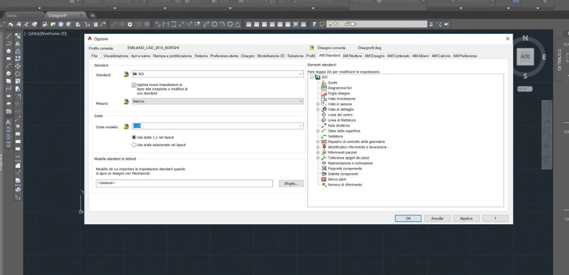Viewport: 569px width, 275px height.
Task: Open the Visualizzazione tab
Action: point(116,56)
